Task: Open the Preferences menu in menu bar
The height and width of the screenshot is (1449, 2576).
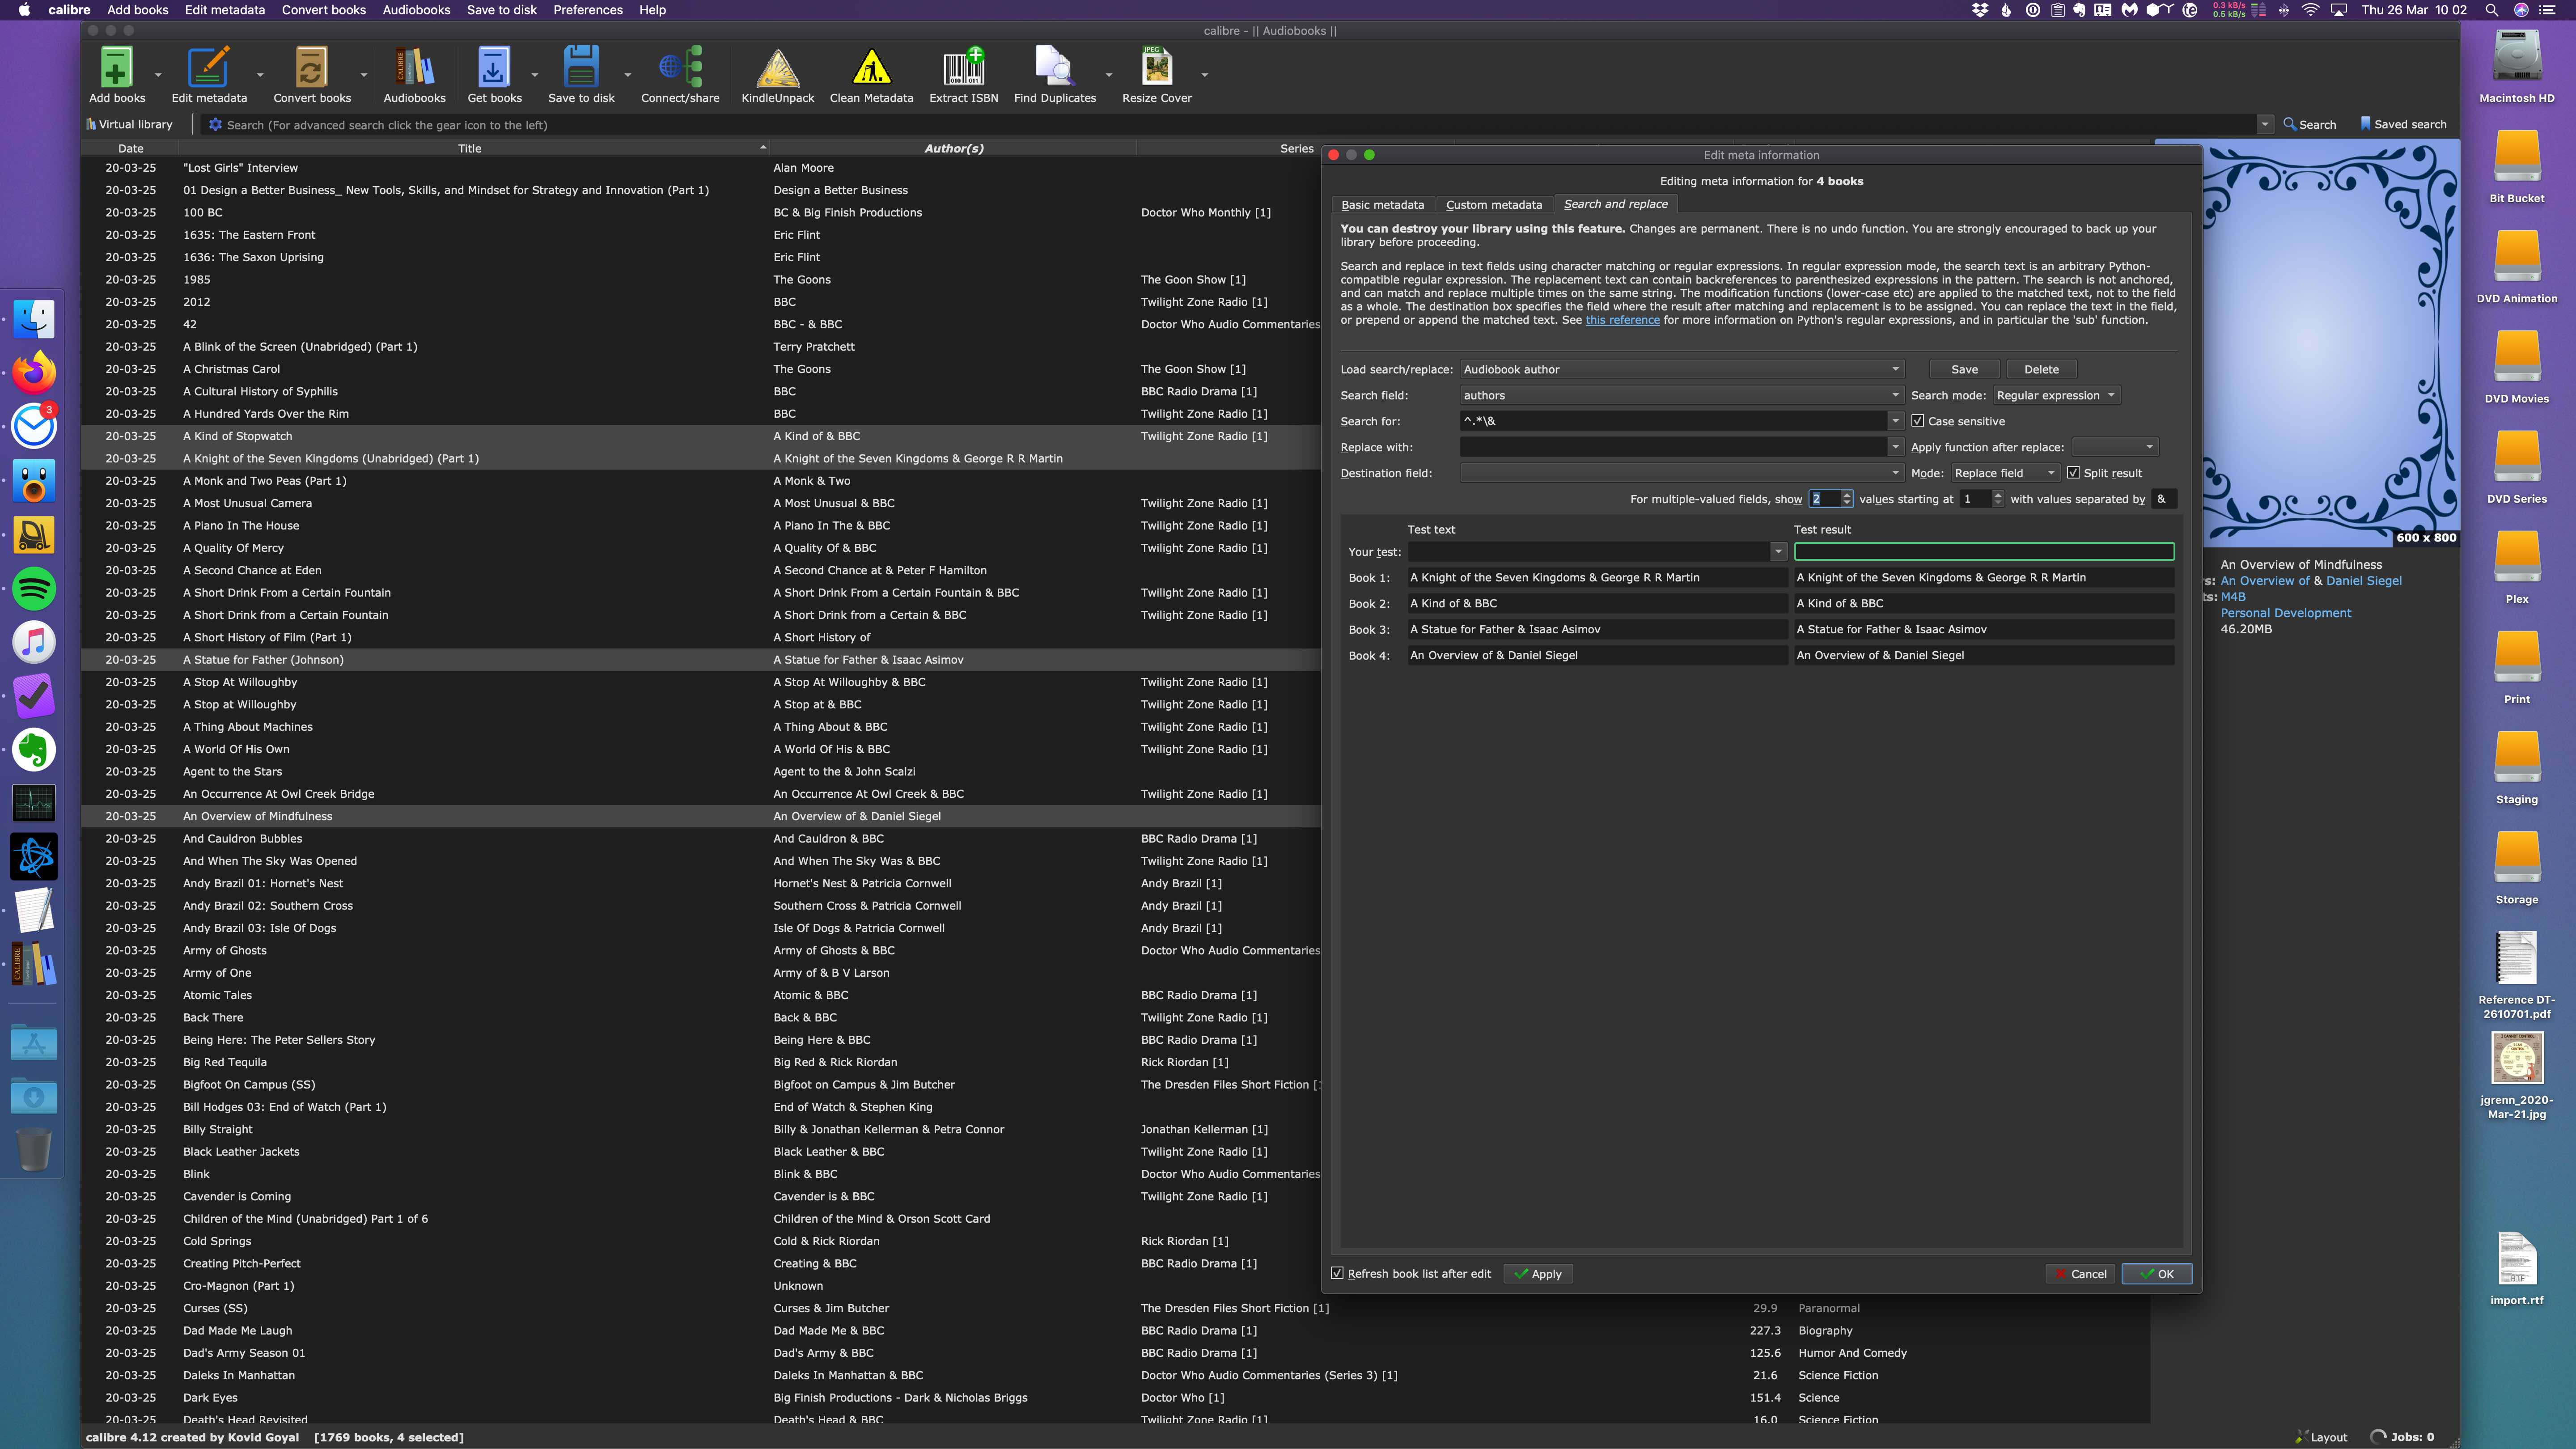Action: coord(588,10)
